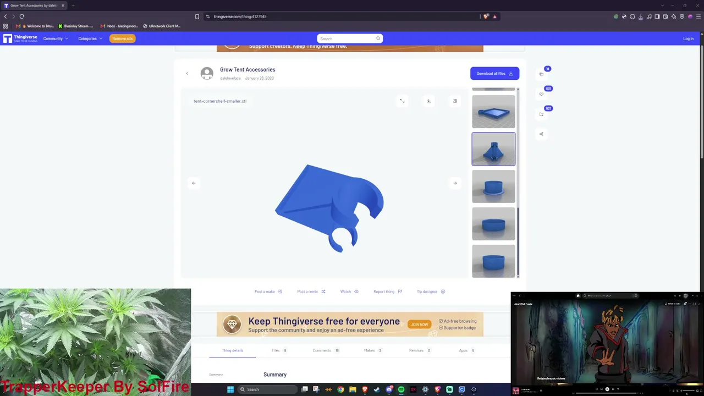This screenshot has width=704, height=396.
Task: Switch to the Comments tab
Action: (x=326, y=350)
